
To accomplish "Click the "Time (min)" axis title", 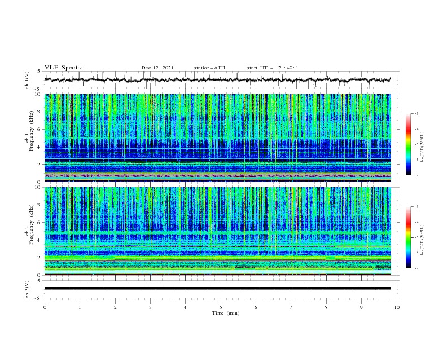I will pyautogui.click(x=226, y=313).
